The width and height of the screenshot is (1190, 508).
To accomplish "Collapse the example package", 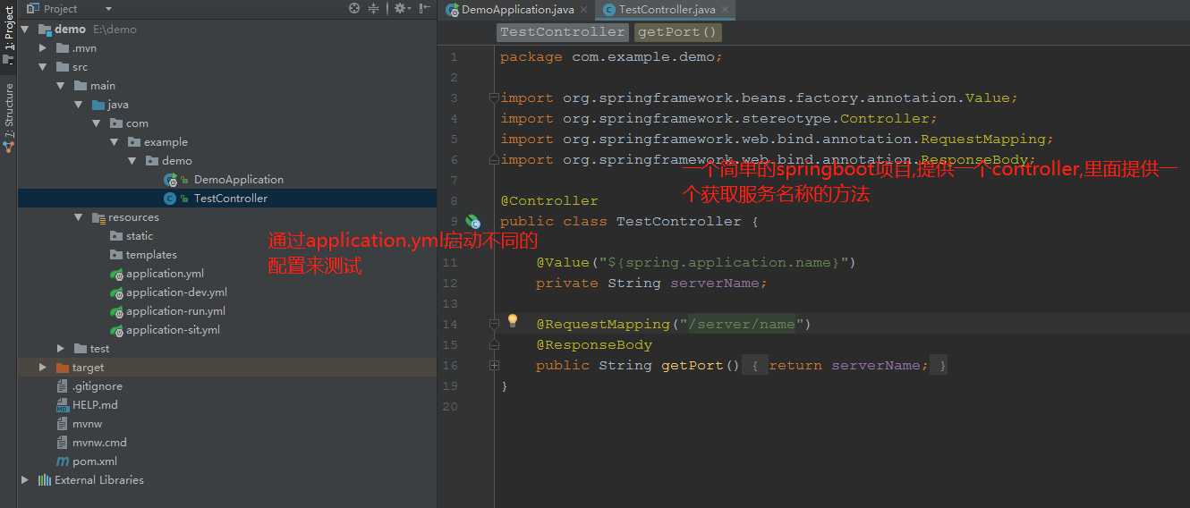I will point(114,141).
